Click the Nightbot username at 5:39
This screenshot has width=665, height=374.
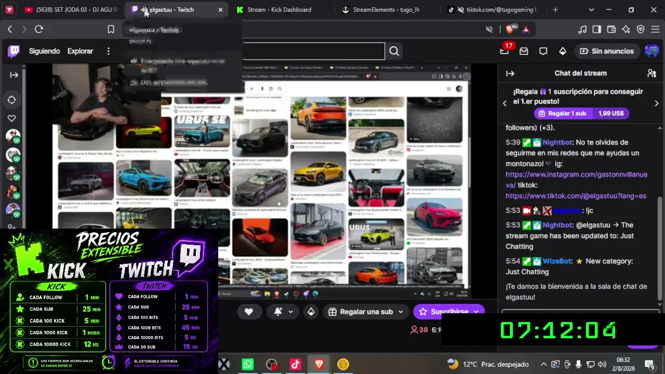[557, 142]
